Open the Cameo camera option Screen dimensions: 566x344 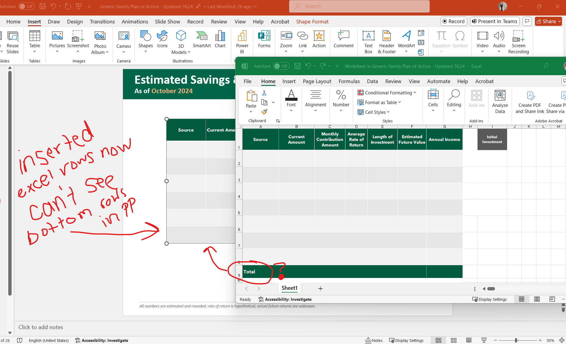click(124, 42)
